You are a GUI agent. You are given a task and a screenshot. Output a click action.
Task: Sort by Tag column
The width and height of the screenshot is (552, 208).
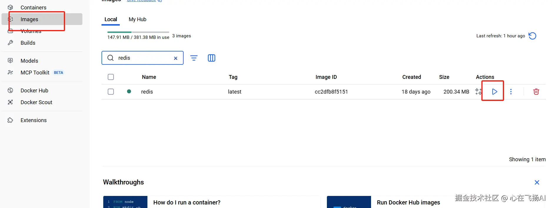pyautogui.click(x=233, y=77)
